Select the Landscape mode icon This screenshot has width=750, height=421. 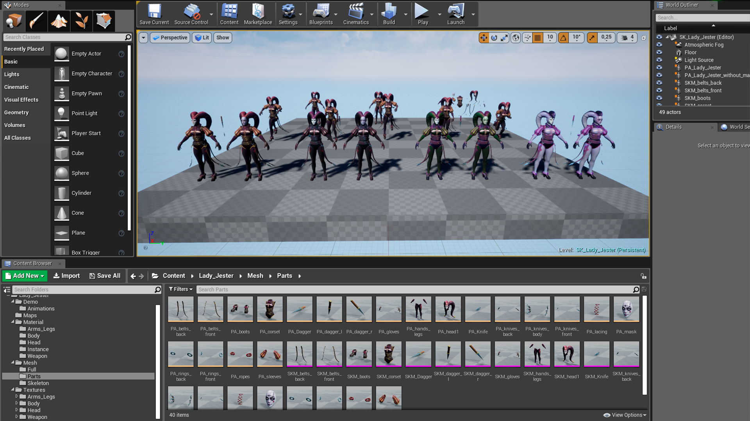59,21
